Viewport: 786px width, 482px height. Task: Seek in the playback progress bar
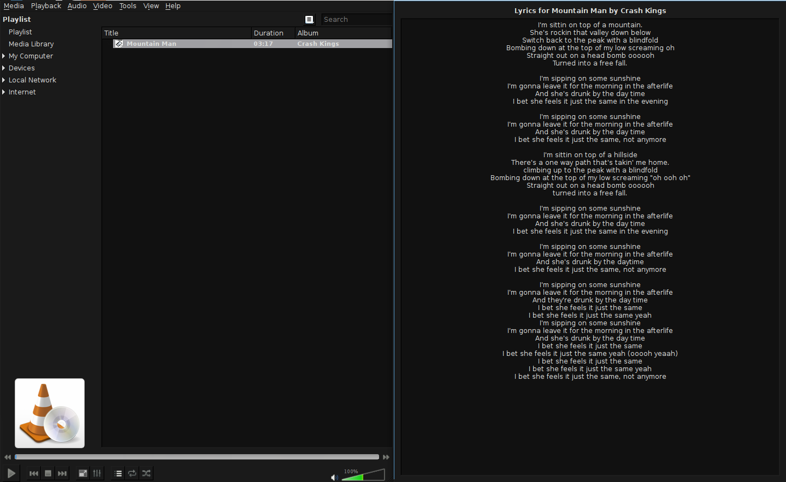click(197, 457)
